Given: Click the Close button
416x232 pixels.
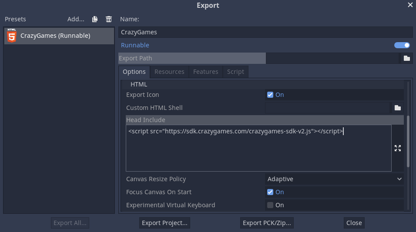Looking at the screenshot, I should [354, 223].
